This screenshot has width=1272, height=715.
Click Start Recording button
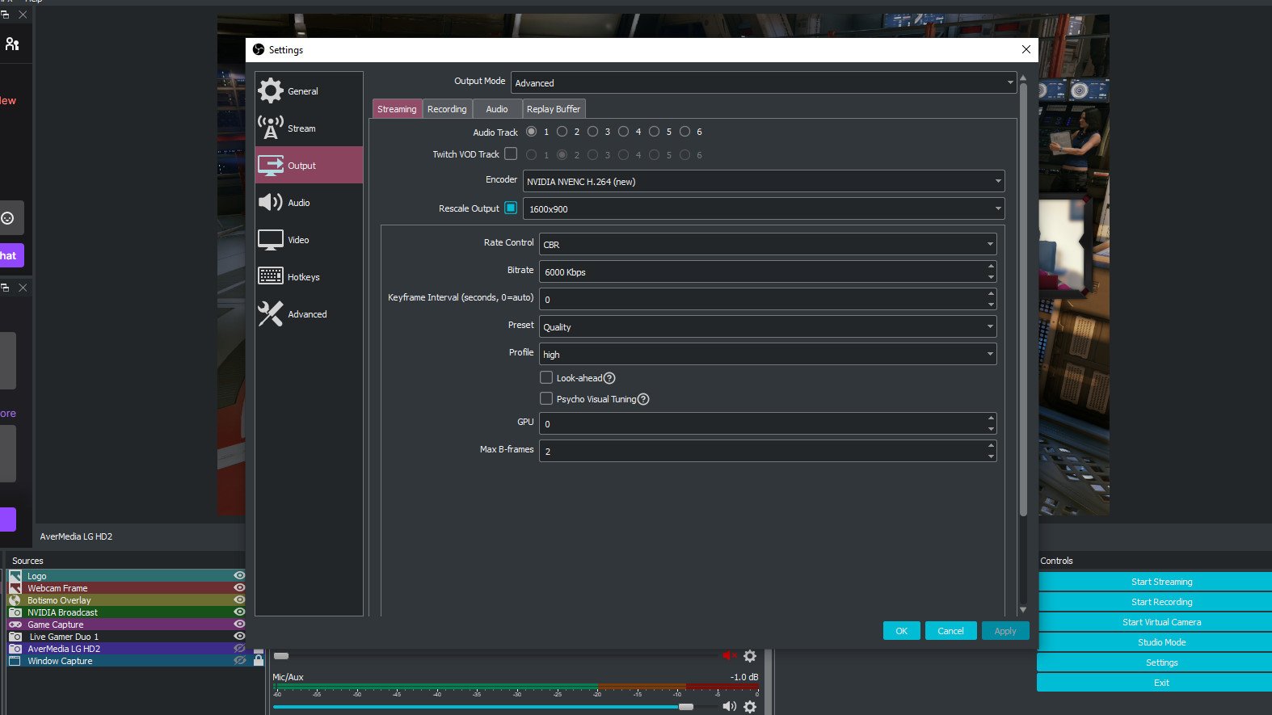click(1161, 602)
